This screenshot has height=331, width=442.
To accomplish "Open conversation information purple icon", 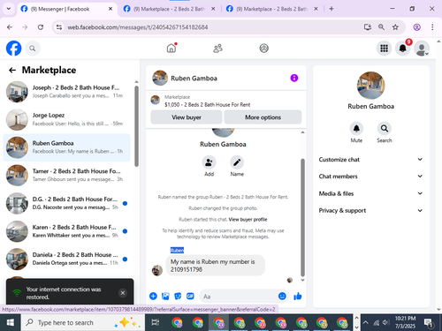I will click(x=294, y=78).
